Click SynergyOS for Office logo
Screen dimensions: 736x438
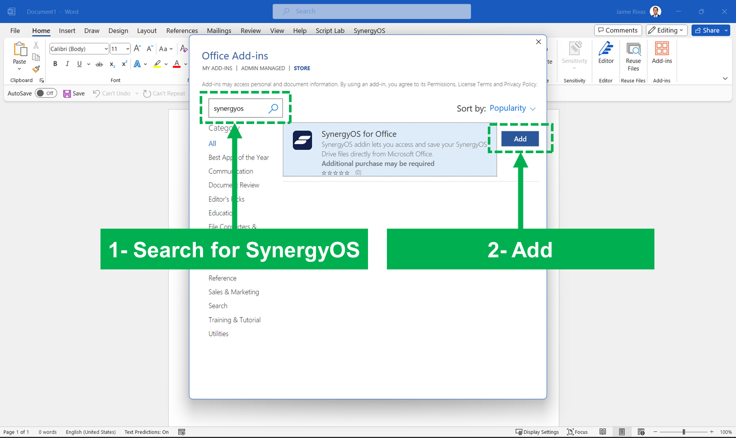[302, 140]
